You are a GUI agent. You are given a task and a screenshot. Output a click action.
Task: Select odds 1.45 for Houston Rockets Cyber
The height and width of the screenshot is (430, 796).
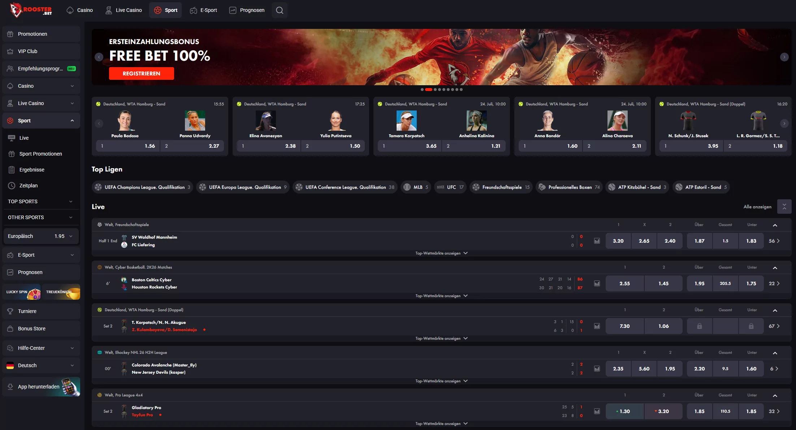(x=663, y=283)
